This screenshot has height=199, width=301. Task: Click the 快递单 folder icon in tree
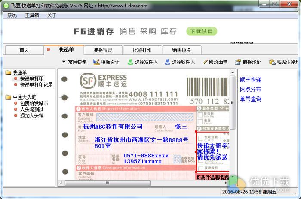coord(8,72)
